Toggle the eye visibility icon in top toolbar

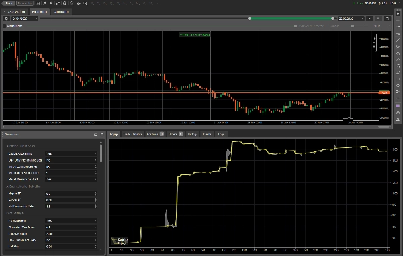point(79,3)
